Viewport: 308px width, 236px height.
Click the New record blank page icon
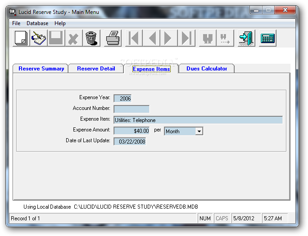click(21, 38)
